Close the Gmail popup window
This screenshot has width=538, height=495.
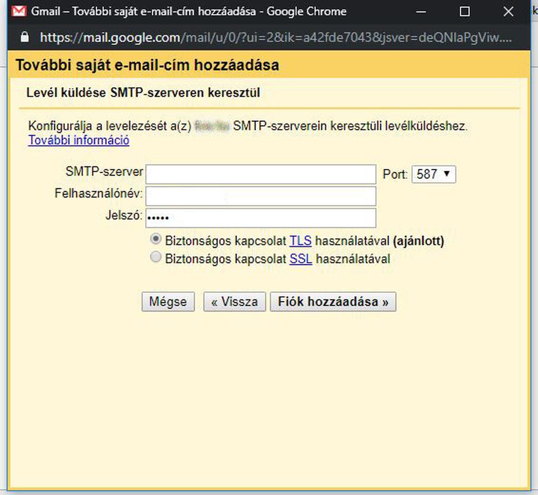pyautogui.click(x=509, y=11)
